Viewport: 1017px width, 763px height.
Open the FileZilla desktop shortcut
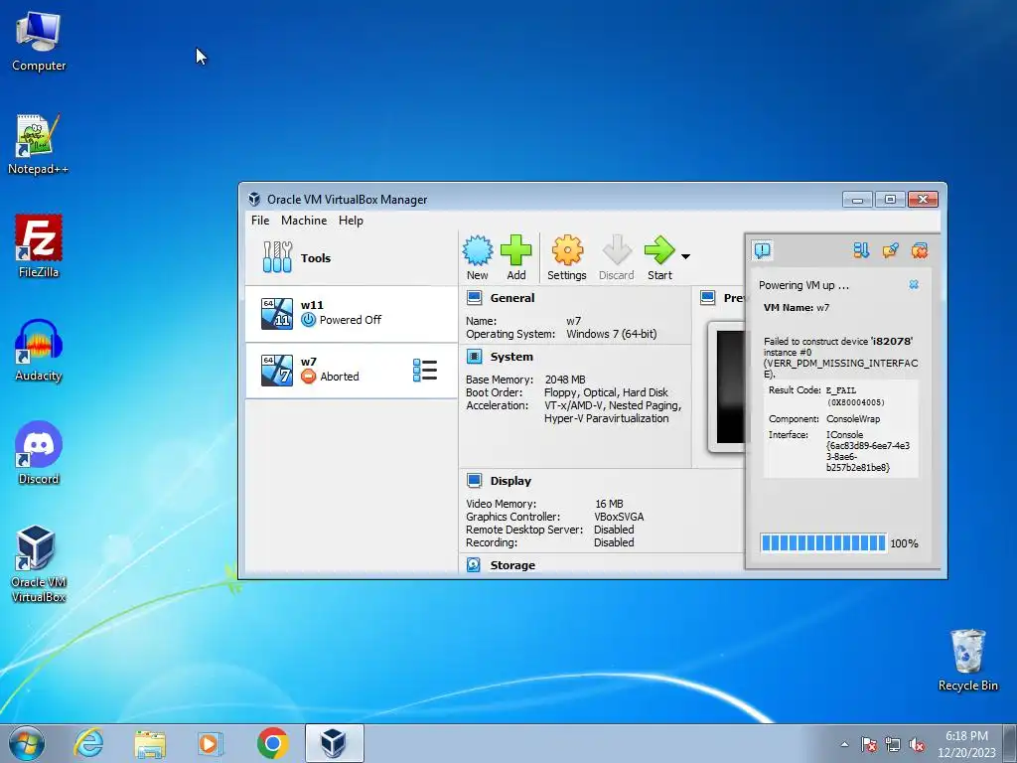point(39,247)
